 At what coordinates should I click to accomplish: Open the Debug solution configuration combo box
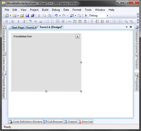click(x=99, y=16)
